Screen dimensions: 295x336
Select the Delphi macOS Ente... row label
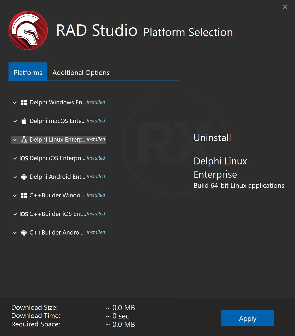coord(57,121)
